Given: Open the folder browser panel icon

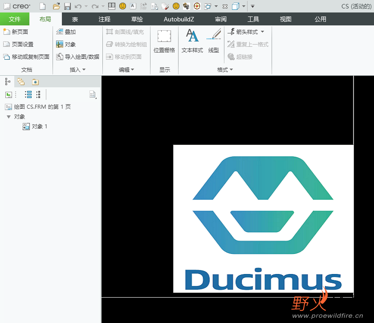Looking at the screenshot, I should pos(35,82).
